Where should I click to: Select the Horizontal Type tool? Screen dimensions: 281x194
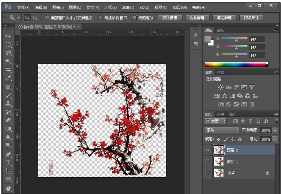[8, 162]
